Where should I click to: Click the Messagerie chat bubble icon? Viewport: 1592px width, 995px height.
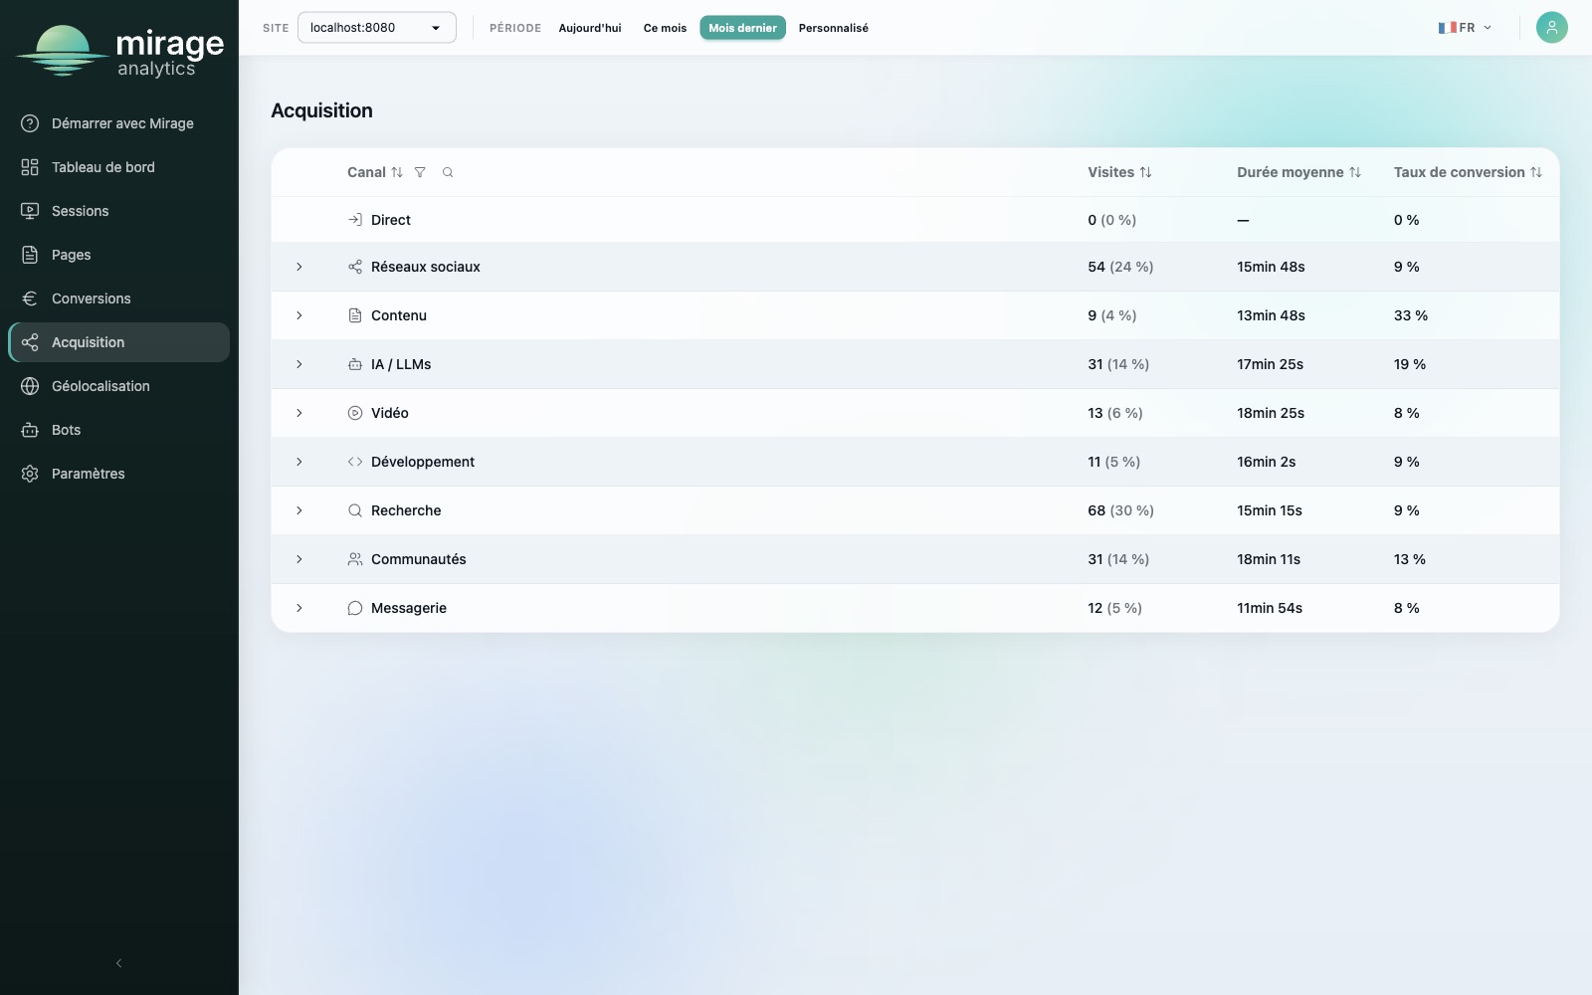355,608
